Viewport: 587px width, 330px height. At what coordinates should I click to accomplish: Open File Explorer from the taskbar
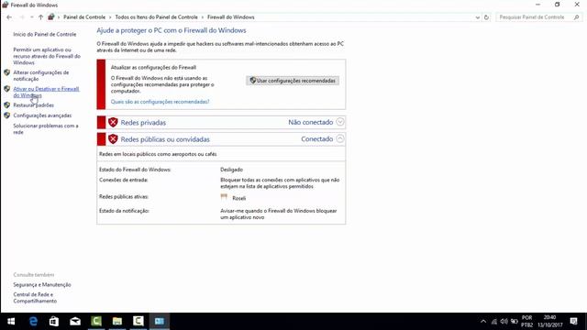point(117,322)
